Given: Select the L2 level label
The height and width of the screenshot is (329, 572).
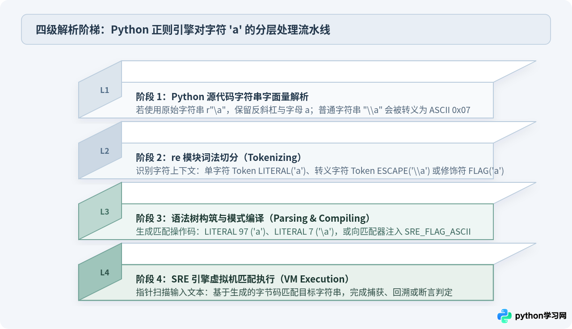Looking at the screenshot, I should click(x=105, y=151).
